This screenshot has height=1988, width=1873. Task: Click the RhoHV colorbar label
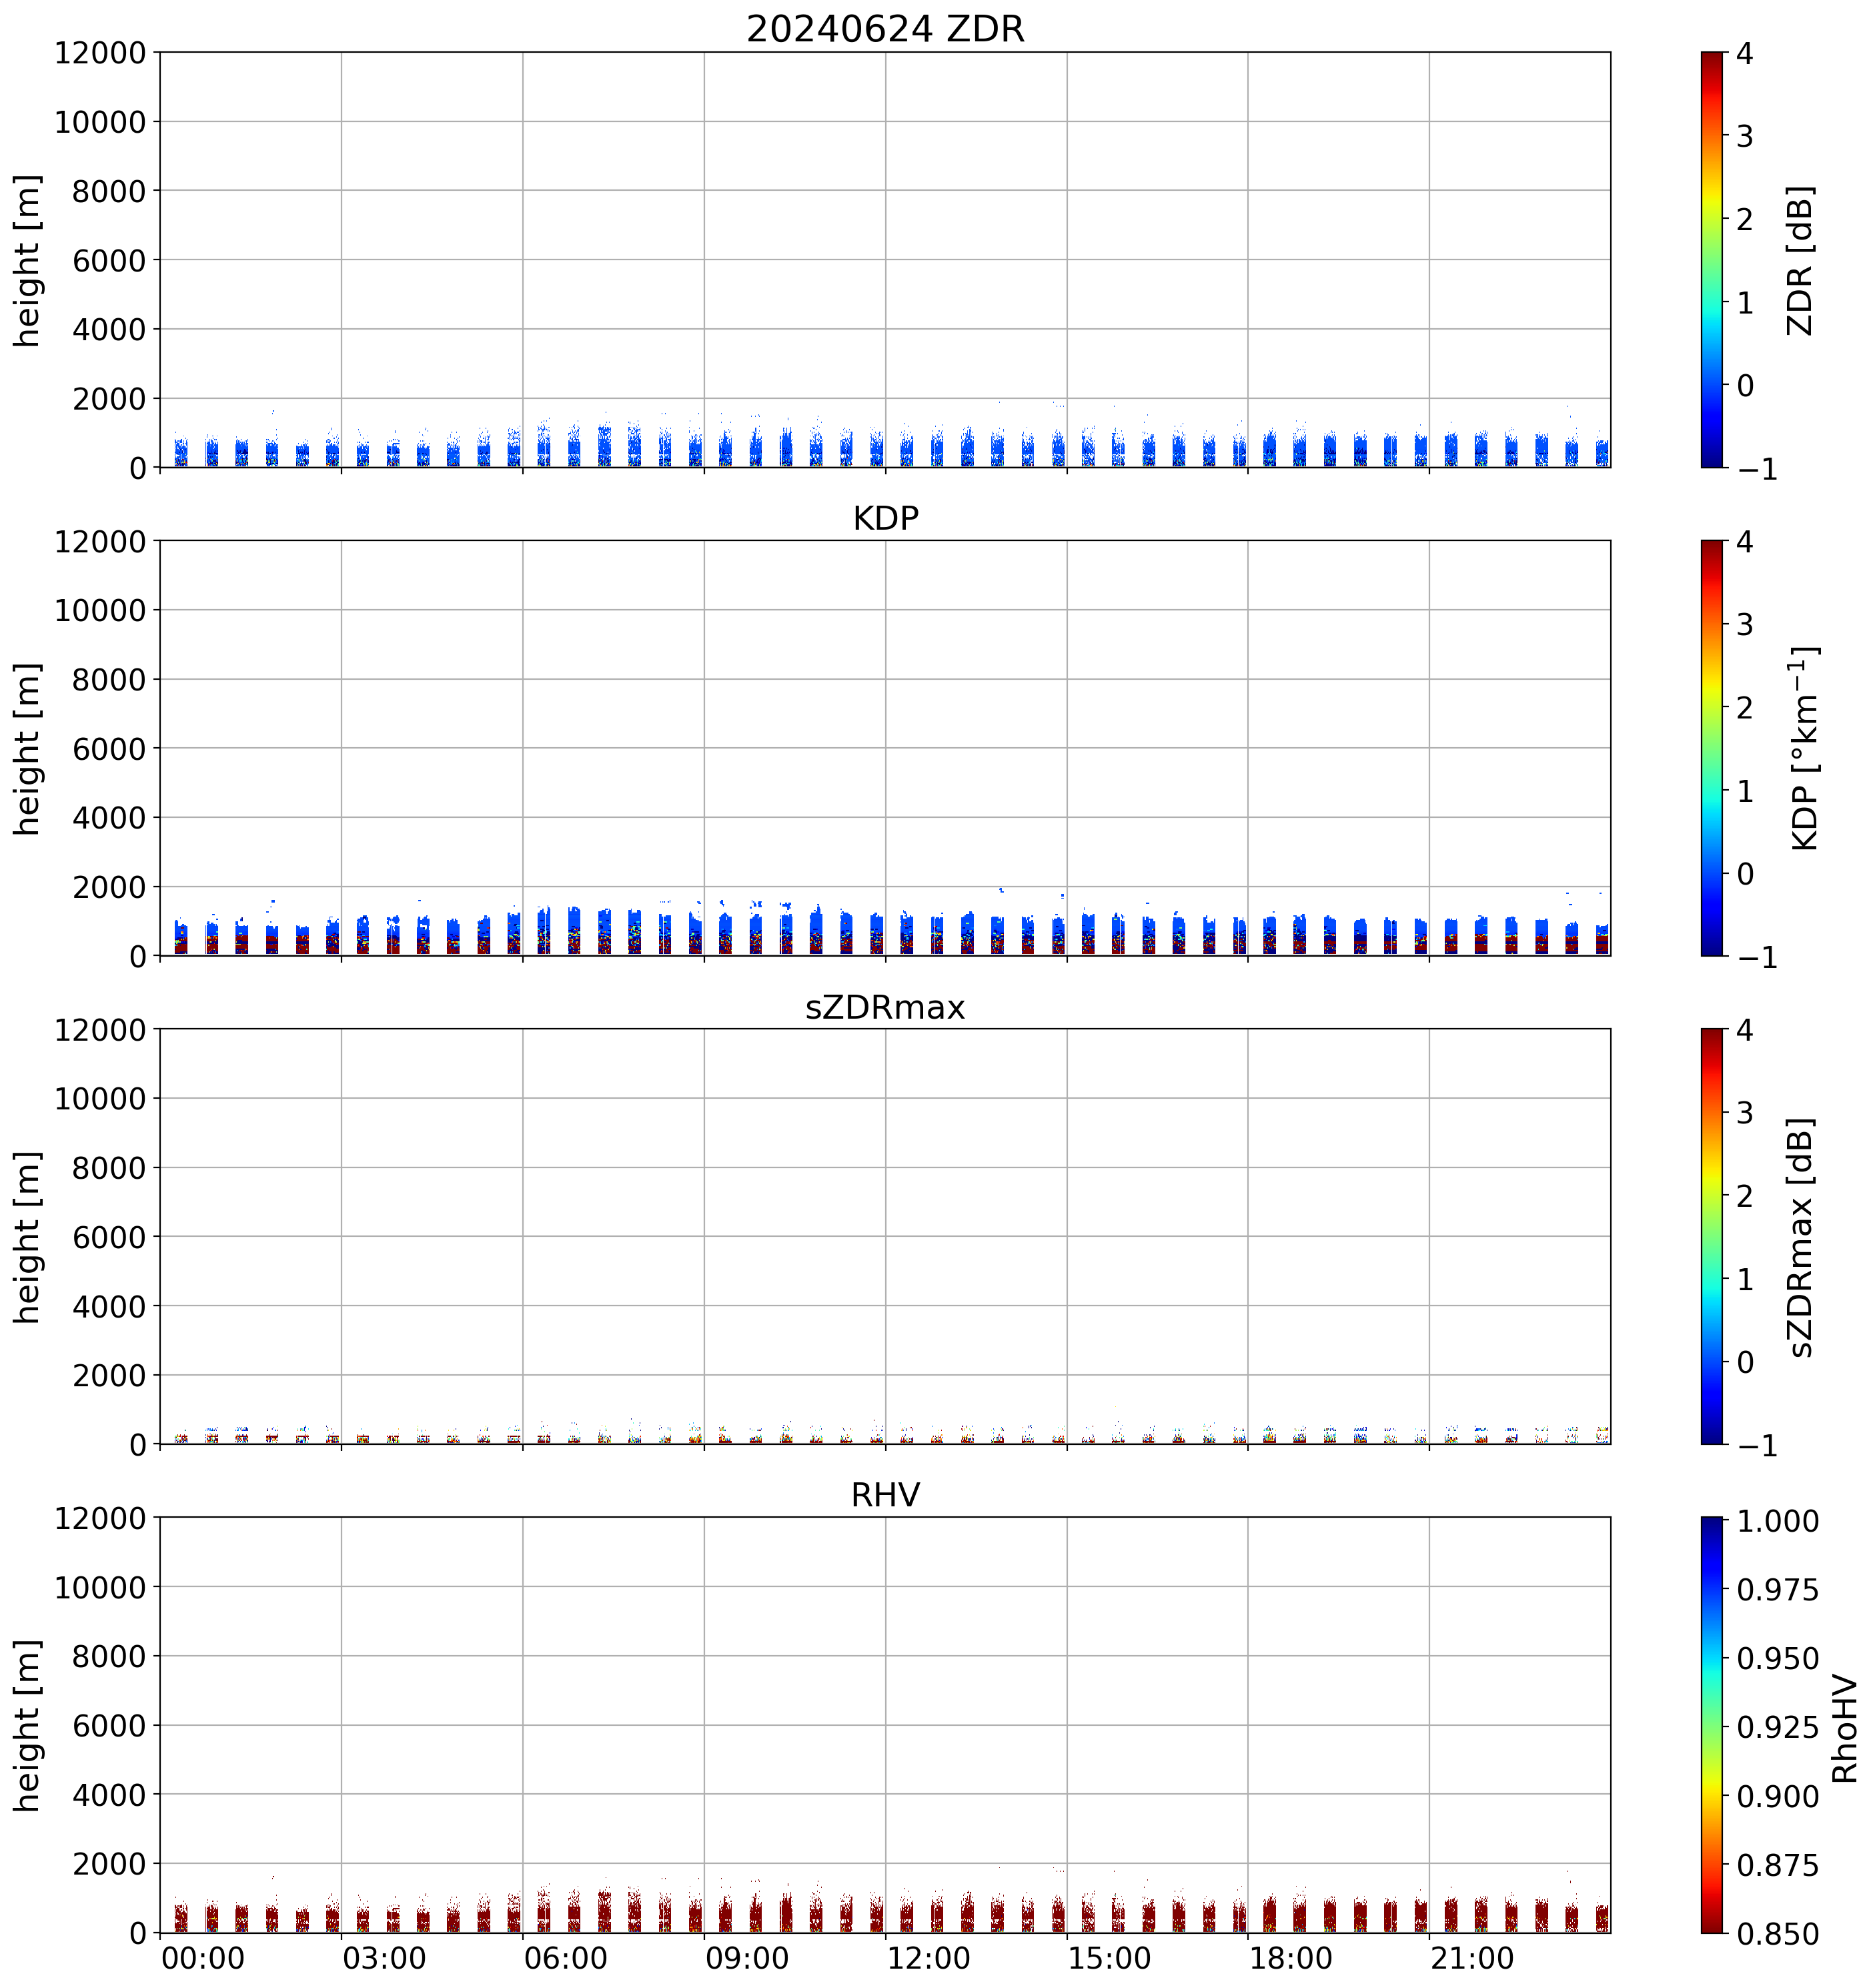(x=1844, y=1729)
